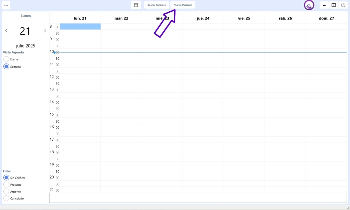Filter appointments by Ausente
Viewport: 350px width, 210px height.
pyautogui.click(x=6, y=192)
